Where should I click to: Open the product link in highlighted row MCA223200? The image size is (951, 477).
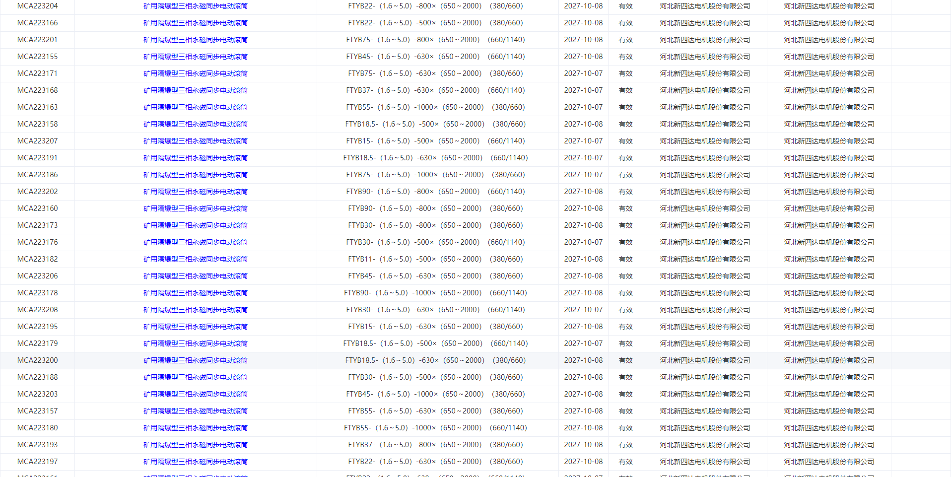(x=195, y=360)
